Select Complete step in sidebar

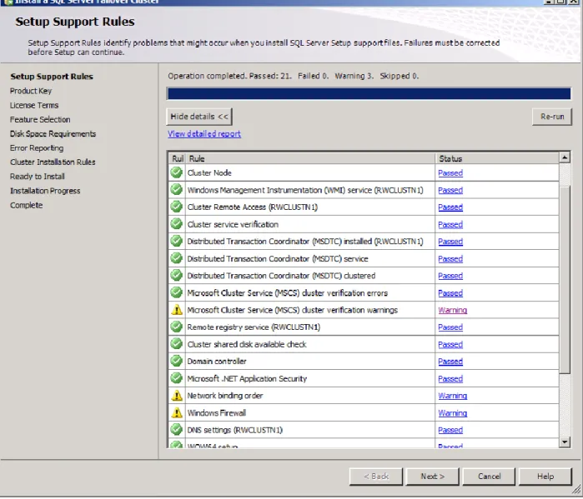tap(27, 205)
